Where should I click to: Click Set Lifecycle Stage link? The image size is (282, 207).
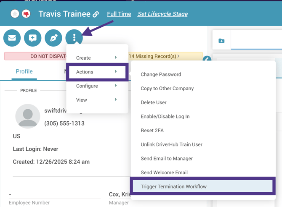pyautogui.click(x=162, y=14)
